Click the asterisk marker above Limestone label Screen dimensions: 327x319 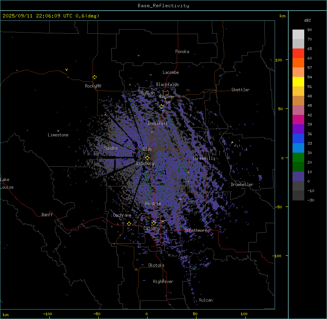[x=58, y=131]
